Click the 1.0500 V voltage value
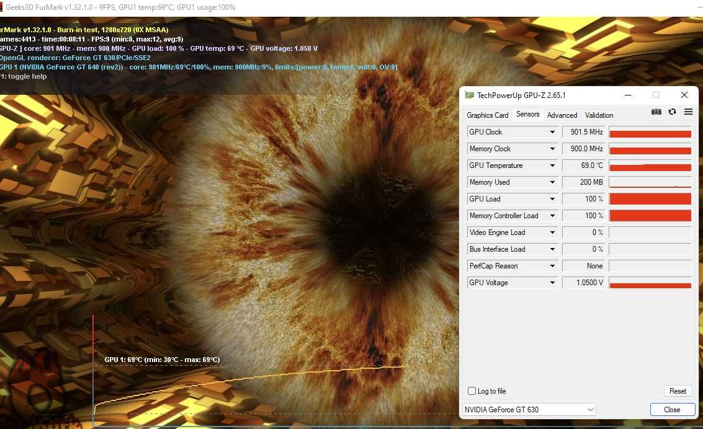Image resolution: width=703 pixels, height=429 pixels. click(x=583, y=283)
